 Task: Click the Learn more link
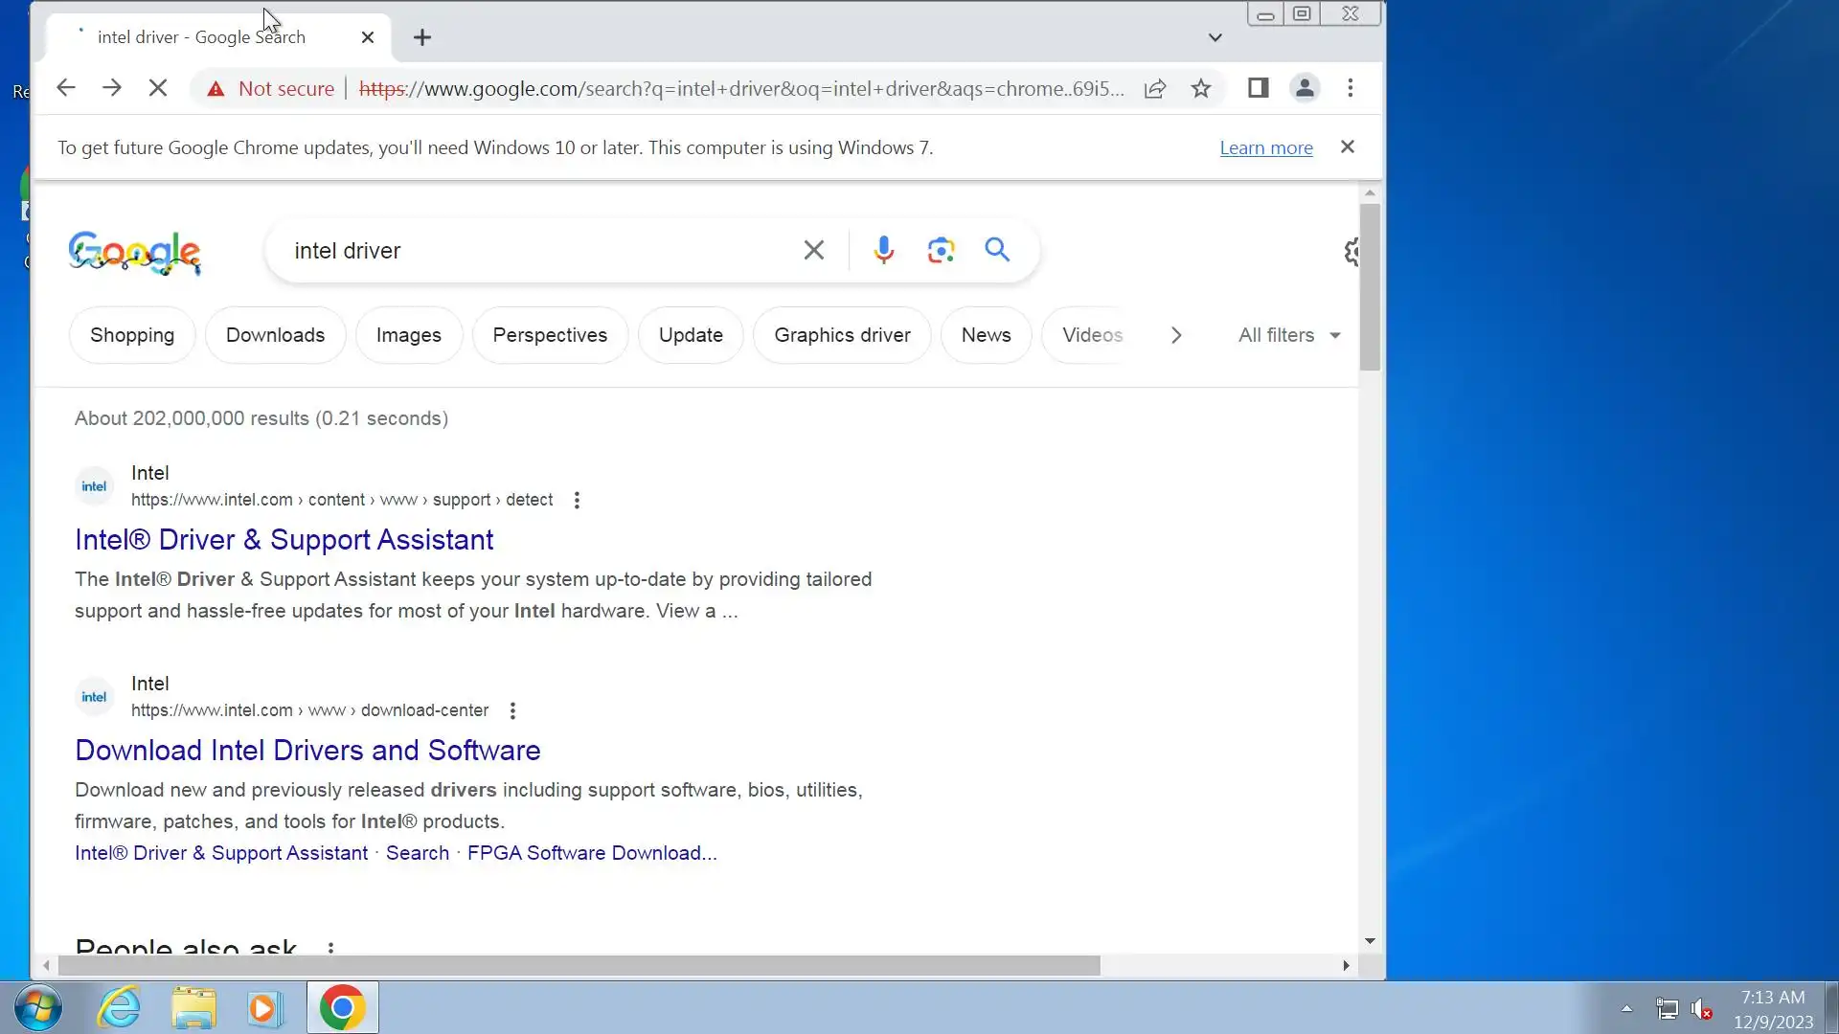click(x=1265, y=148)
